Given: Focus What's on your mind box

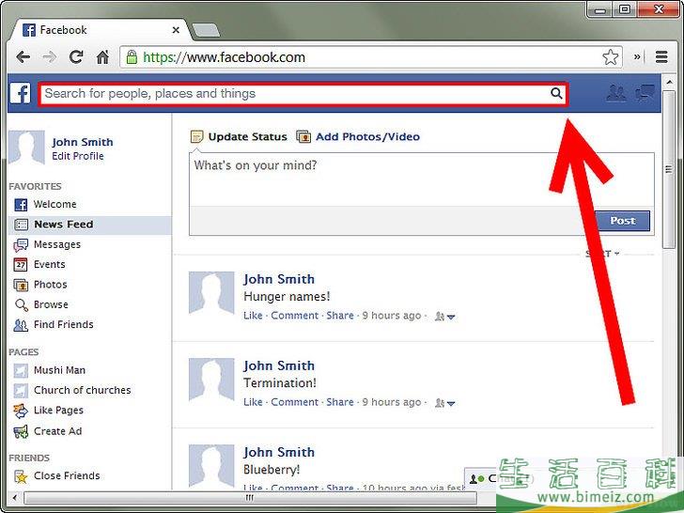Looking at the screenshot, I should (421, 179).
